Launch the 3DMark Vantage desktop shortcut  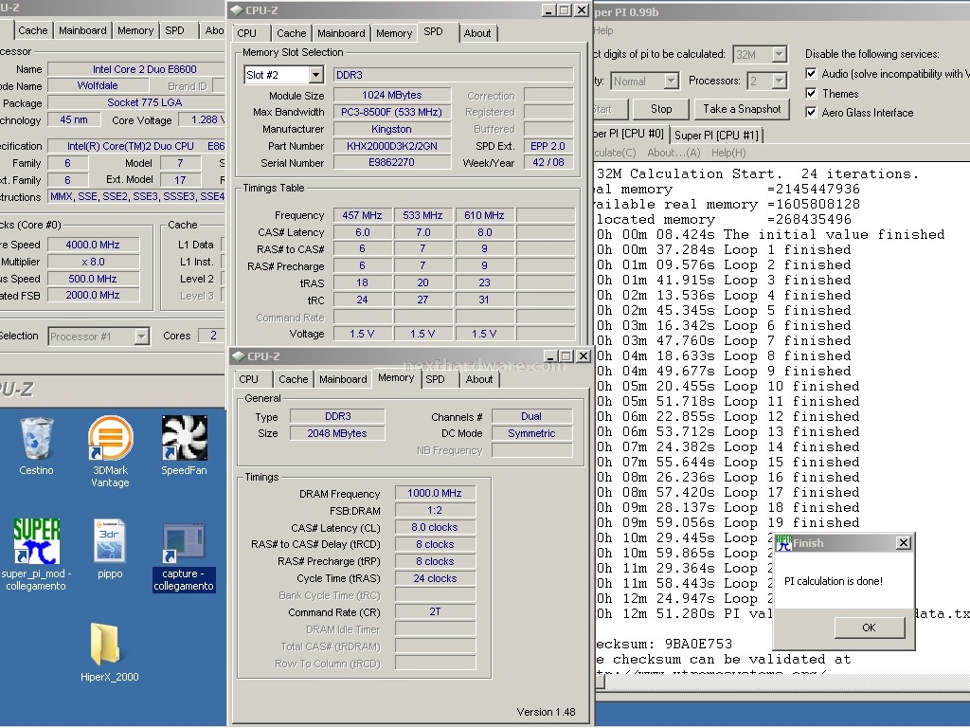click(x=110, y=438)
